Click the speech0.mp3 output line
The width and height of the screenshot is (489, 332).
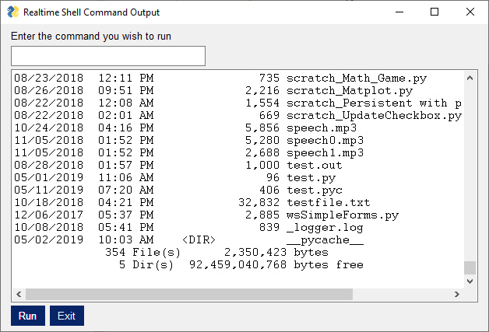[x=189, y=140]
